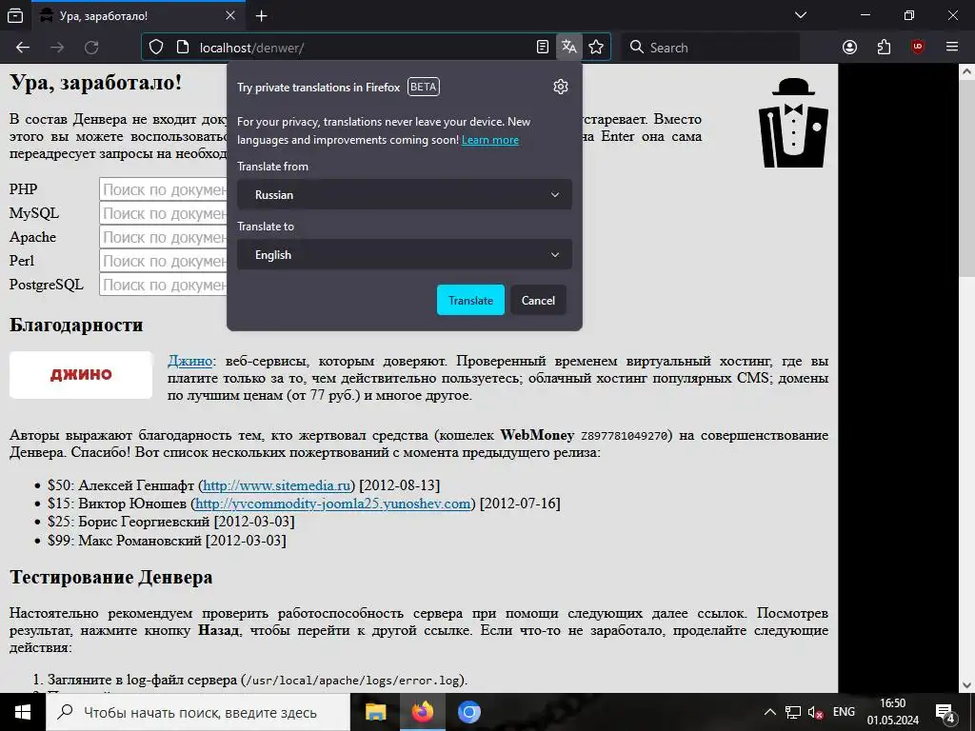This screenshot has width=975, height=731.
Task: Open uBlock Origin extension icon
Action: (x=918, y=48)
